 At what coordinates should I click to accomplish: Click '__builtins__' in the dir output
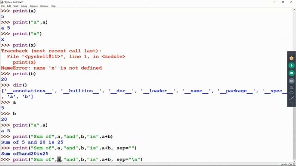pyautogui.click(x=81, y=91)
